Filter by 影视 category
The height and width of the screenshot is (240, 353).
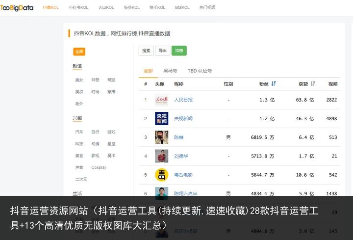coord(95,156)
